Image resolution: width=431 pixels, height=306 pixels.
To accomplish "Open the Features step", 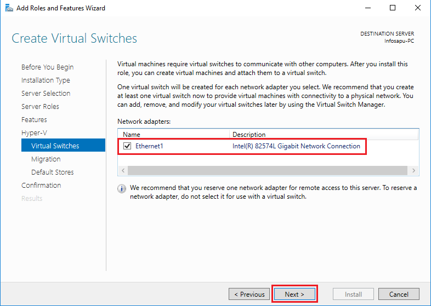I will 34,120.
